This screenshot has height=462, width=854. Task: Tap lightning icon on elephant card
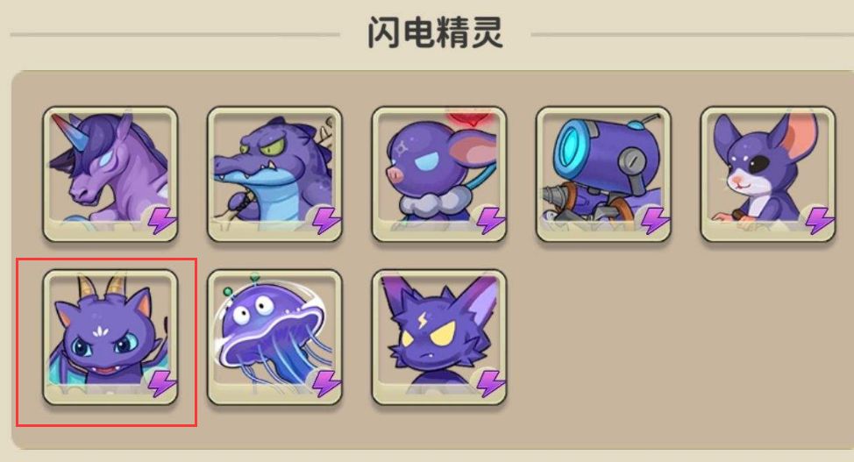tap(491, 221)
